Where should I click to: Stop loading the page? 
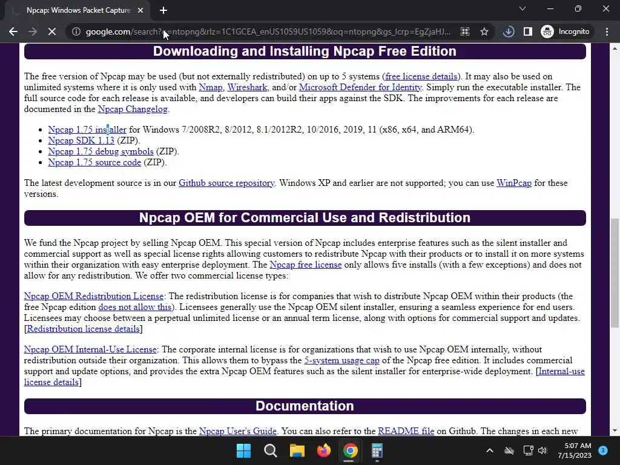(x=52, y=31)
